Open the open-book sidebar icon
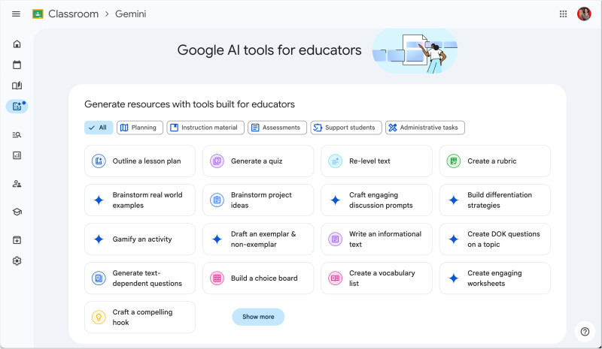Screen dimensions: 602x349 tap(17, 86)
